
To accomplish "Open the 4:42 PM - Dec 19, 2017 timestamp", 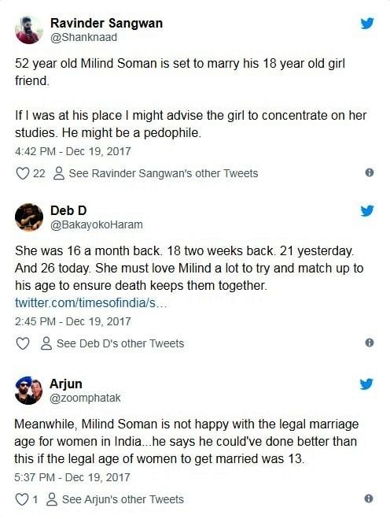I will click(73, 151).
